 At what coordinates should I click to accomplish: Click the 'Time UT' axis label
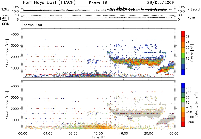[x=98, y=137]
